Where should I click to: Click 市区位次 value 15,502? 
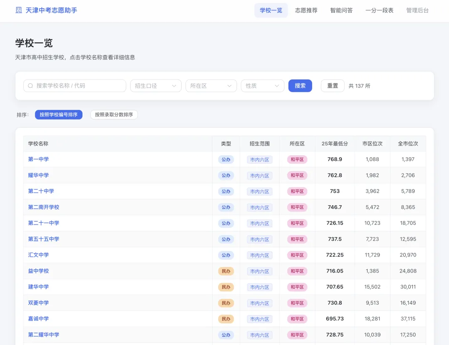coord(372,287)
